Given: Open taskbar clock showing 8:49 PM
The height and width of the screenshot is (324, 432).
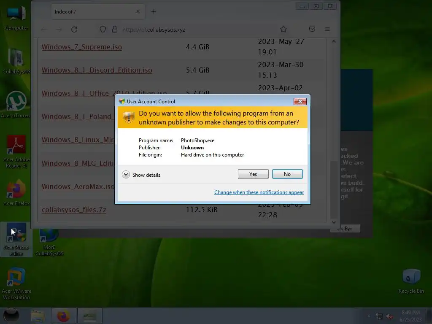Looking at the screenshot, I should [x=410, y=316].
